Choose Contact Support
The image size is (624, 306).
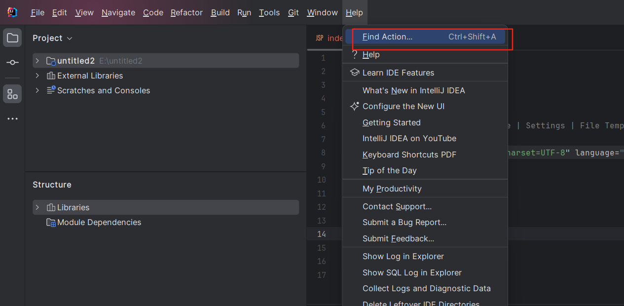425,206
